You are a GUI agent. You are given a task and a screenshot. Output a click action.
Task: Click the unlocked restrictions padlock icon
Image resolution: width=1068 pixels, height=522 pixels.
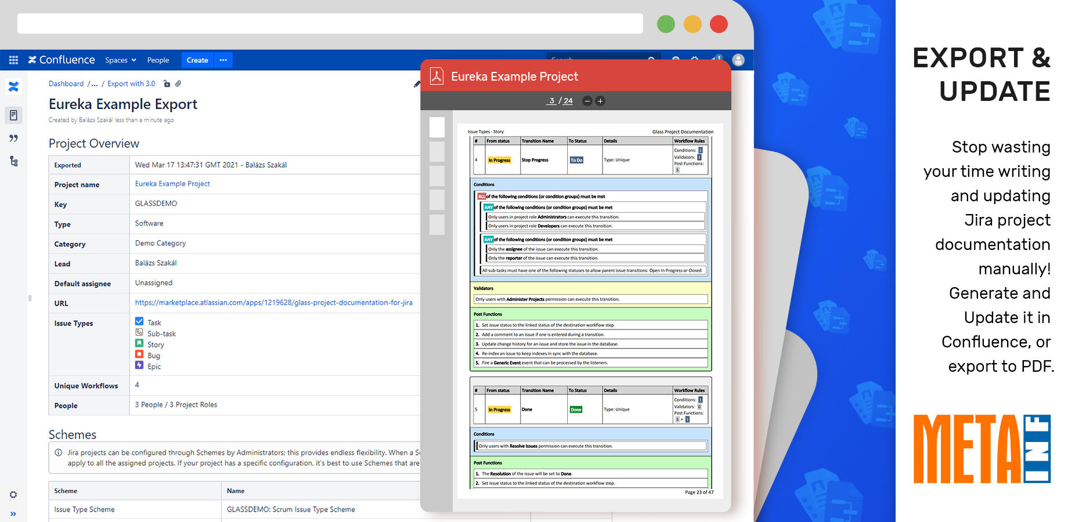coord(167,84)
